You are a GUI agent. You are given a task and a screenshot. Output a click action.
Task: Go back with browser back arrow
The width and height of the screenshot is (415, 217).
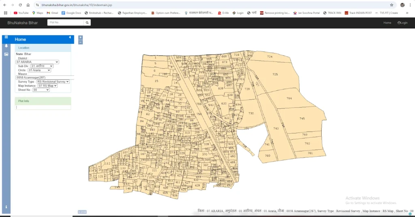pos(5,5)
